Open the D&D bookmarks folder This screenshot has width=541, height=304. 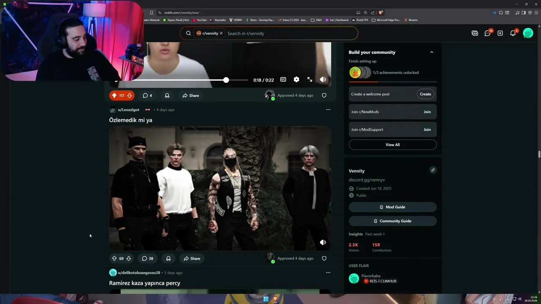pyautogui.click(x=316, y=20)
